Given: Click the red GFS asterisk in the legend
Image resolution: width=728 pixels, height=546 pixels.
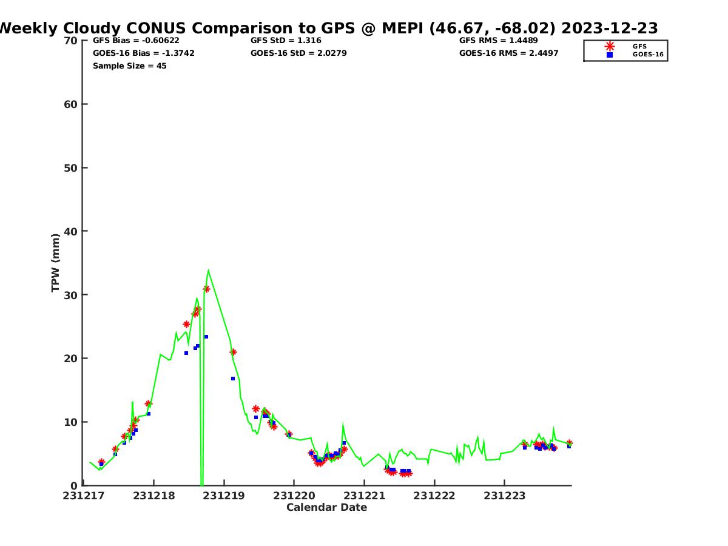Looking at the screenshot, I should click(x=610, y=46).
